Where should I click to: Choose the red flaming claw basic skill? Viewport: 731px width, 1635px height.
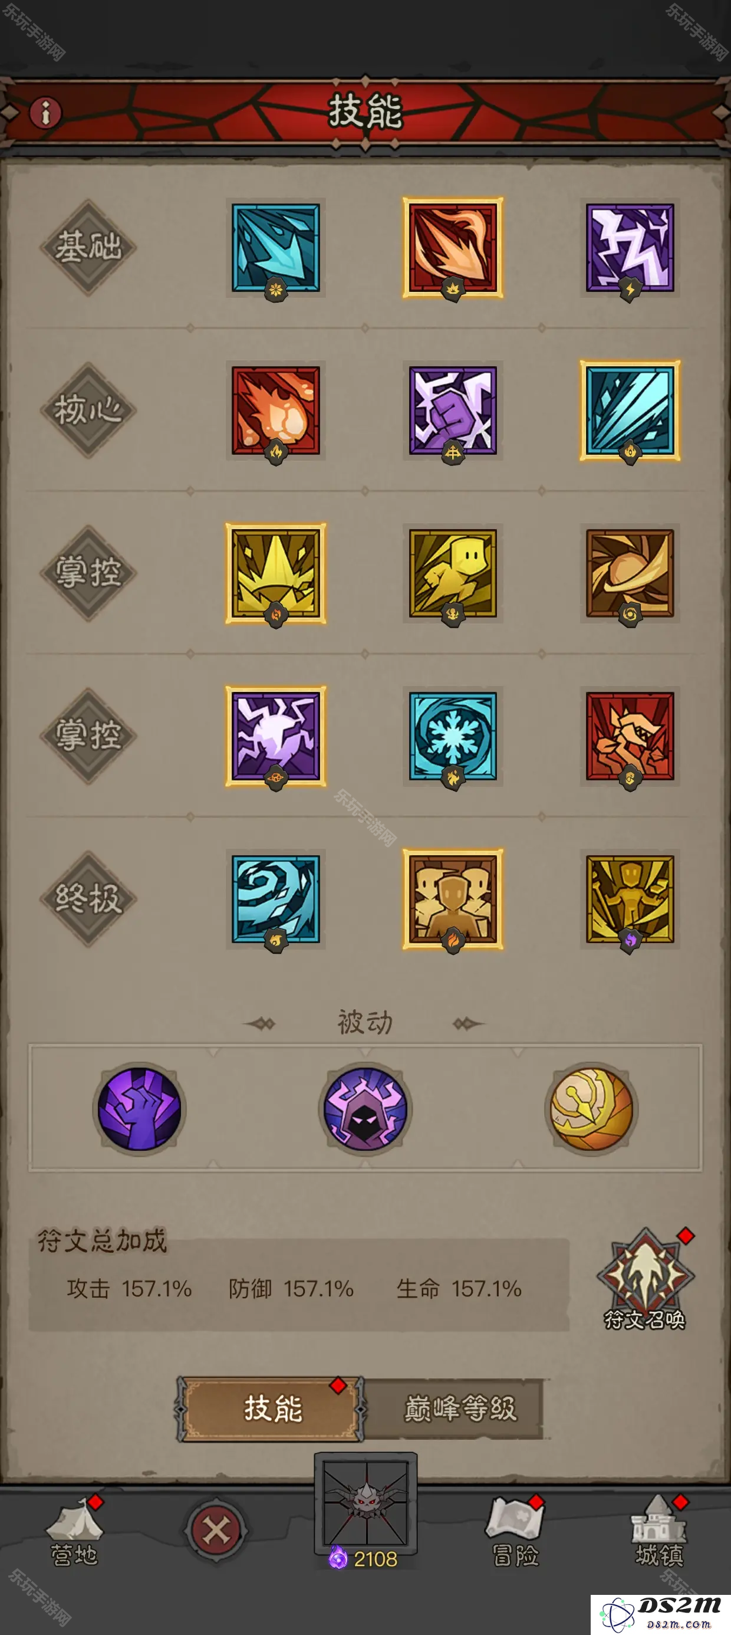coord(452,248)
